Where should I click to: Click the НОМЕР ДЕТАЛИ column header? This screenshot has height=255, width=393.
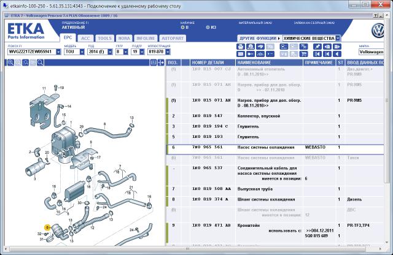pos(212,63)
